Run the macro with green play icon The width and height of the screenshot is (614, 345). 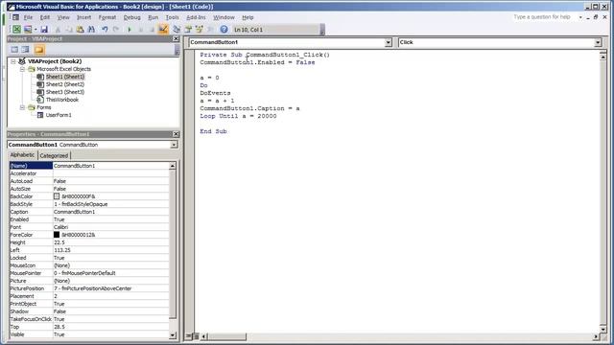click(130, 30)
